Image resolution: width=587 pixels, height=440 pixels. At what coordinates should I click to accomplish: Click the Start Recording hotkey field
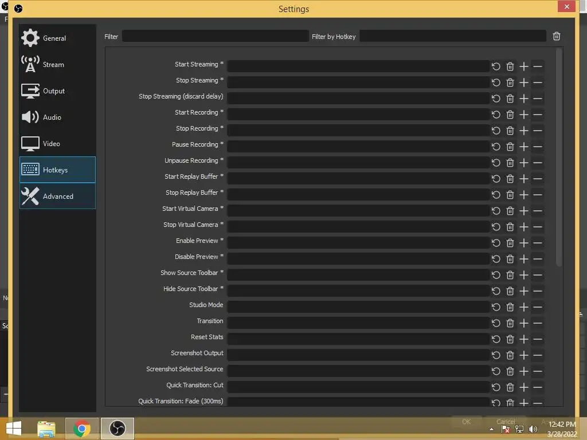358,115
